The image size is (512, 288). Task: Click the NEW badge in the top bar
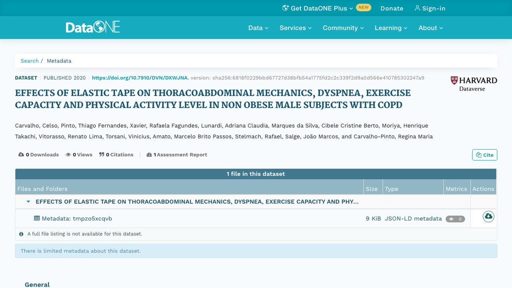coord(364,7)
